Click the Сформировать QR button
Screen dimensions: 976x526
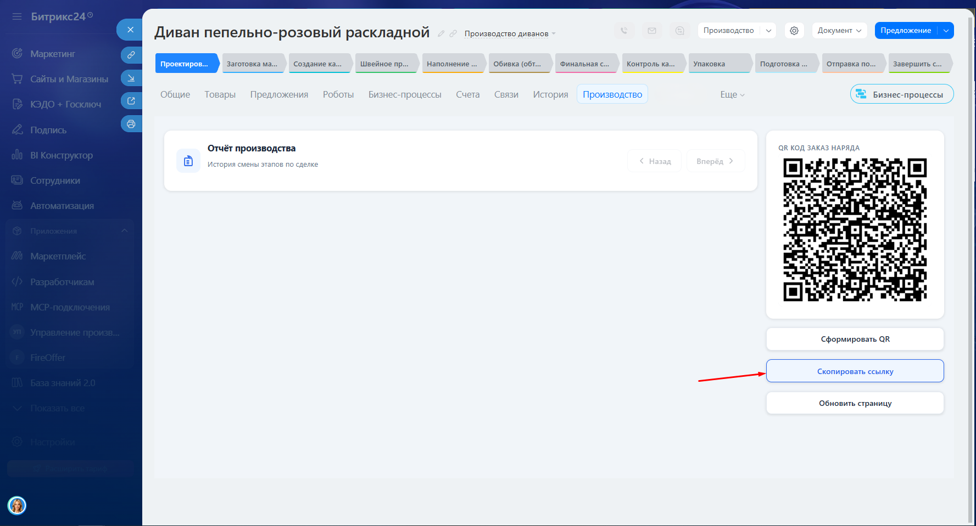[x=855, y=339]
